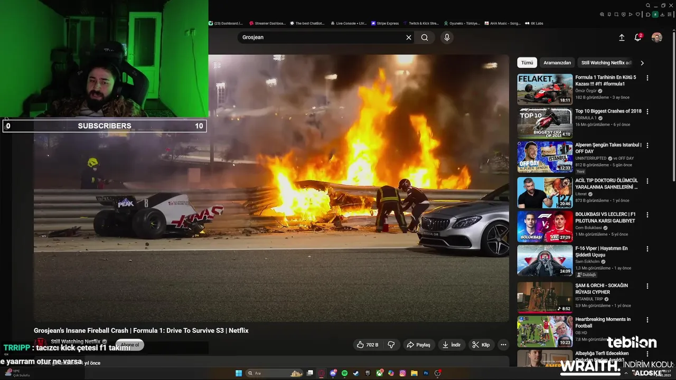Viewport: 676px width, 380px height.
Task: Click the browser tab search magnifier
Action: [648, 5]
